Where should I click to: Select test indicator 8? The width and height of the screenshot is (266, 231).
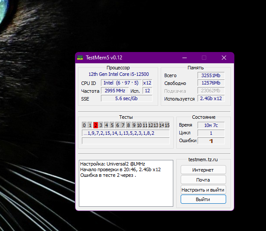(x=128, y=125)
